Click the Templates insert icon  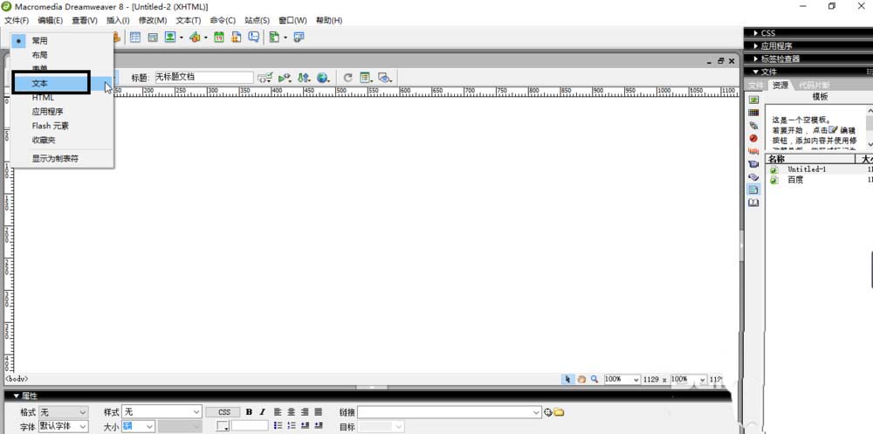coord(274,38)
